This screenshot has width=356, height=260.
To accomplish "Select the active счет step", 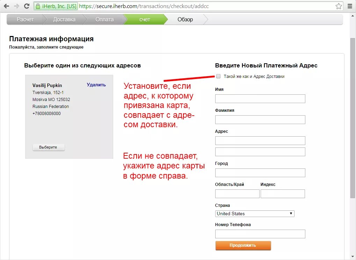I will pyautogui.click(x=145, y=20).
